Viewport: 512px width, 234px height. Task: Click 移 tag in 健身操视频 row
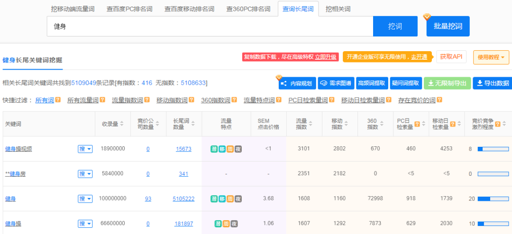[x=222, y=149]
